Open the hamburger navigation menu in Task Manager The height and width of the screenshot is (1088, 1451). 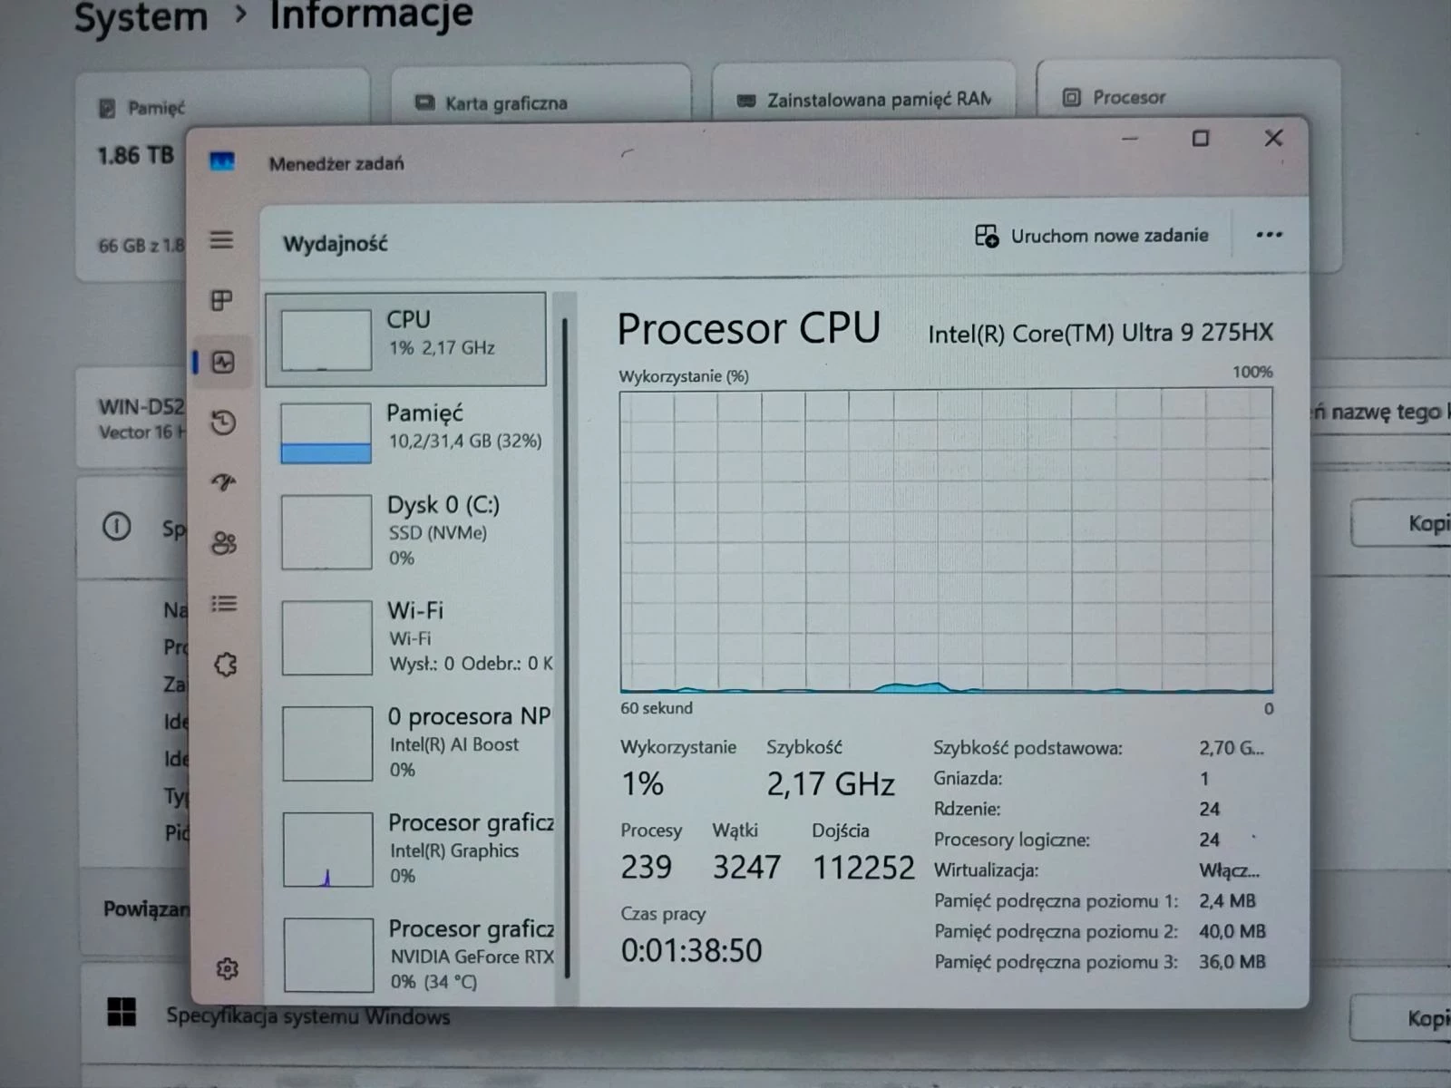(x=221, y=240)
